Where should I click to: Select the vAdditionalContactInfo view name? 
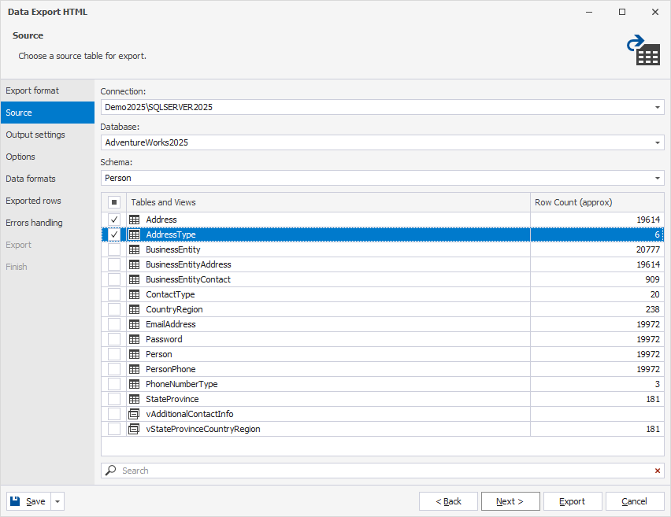click(x=190, y=415)
